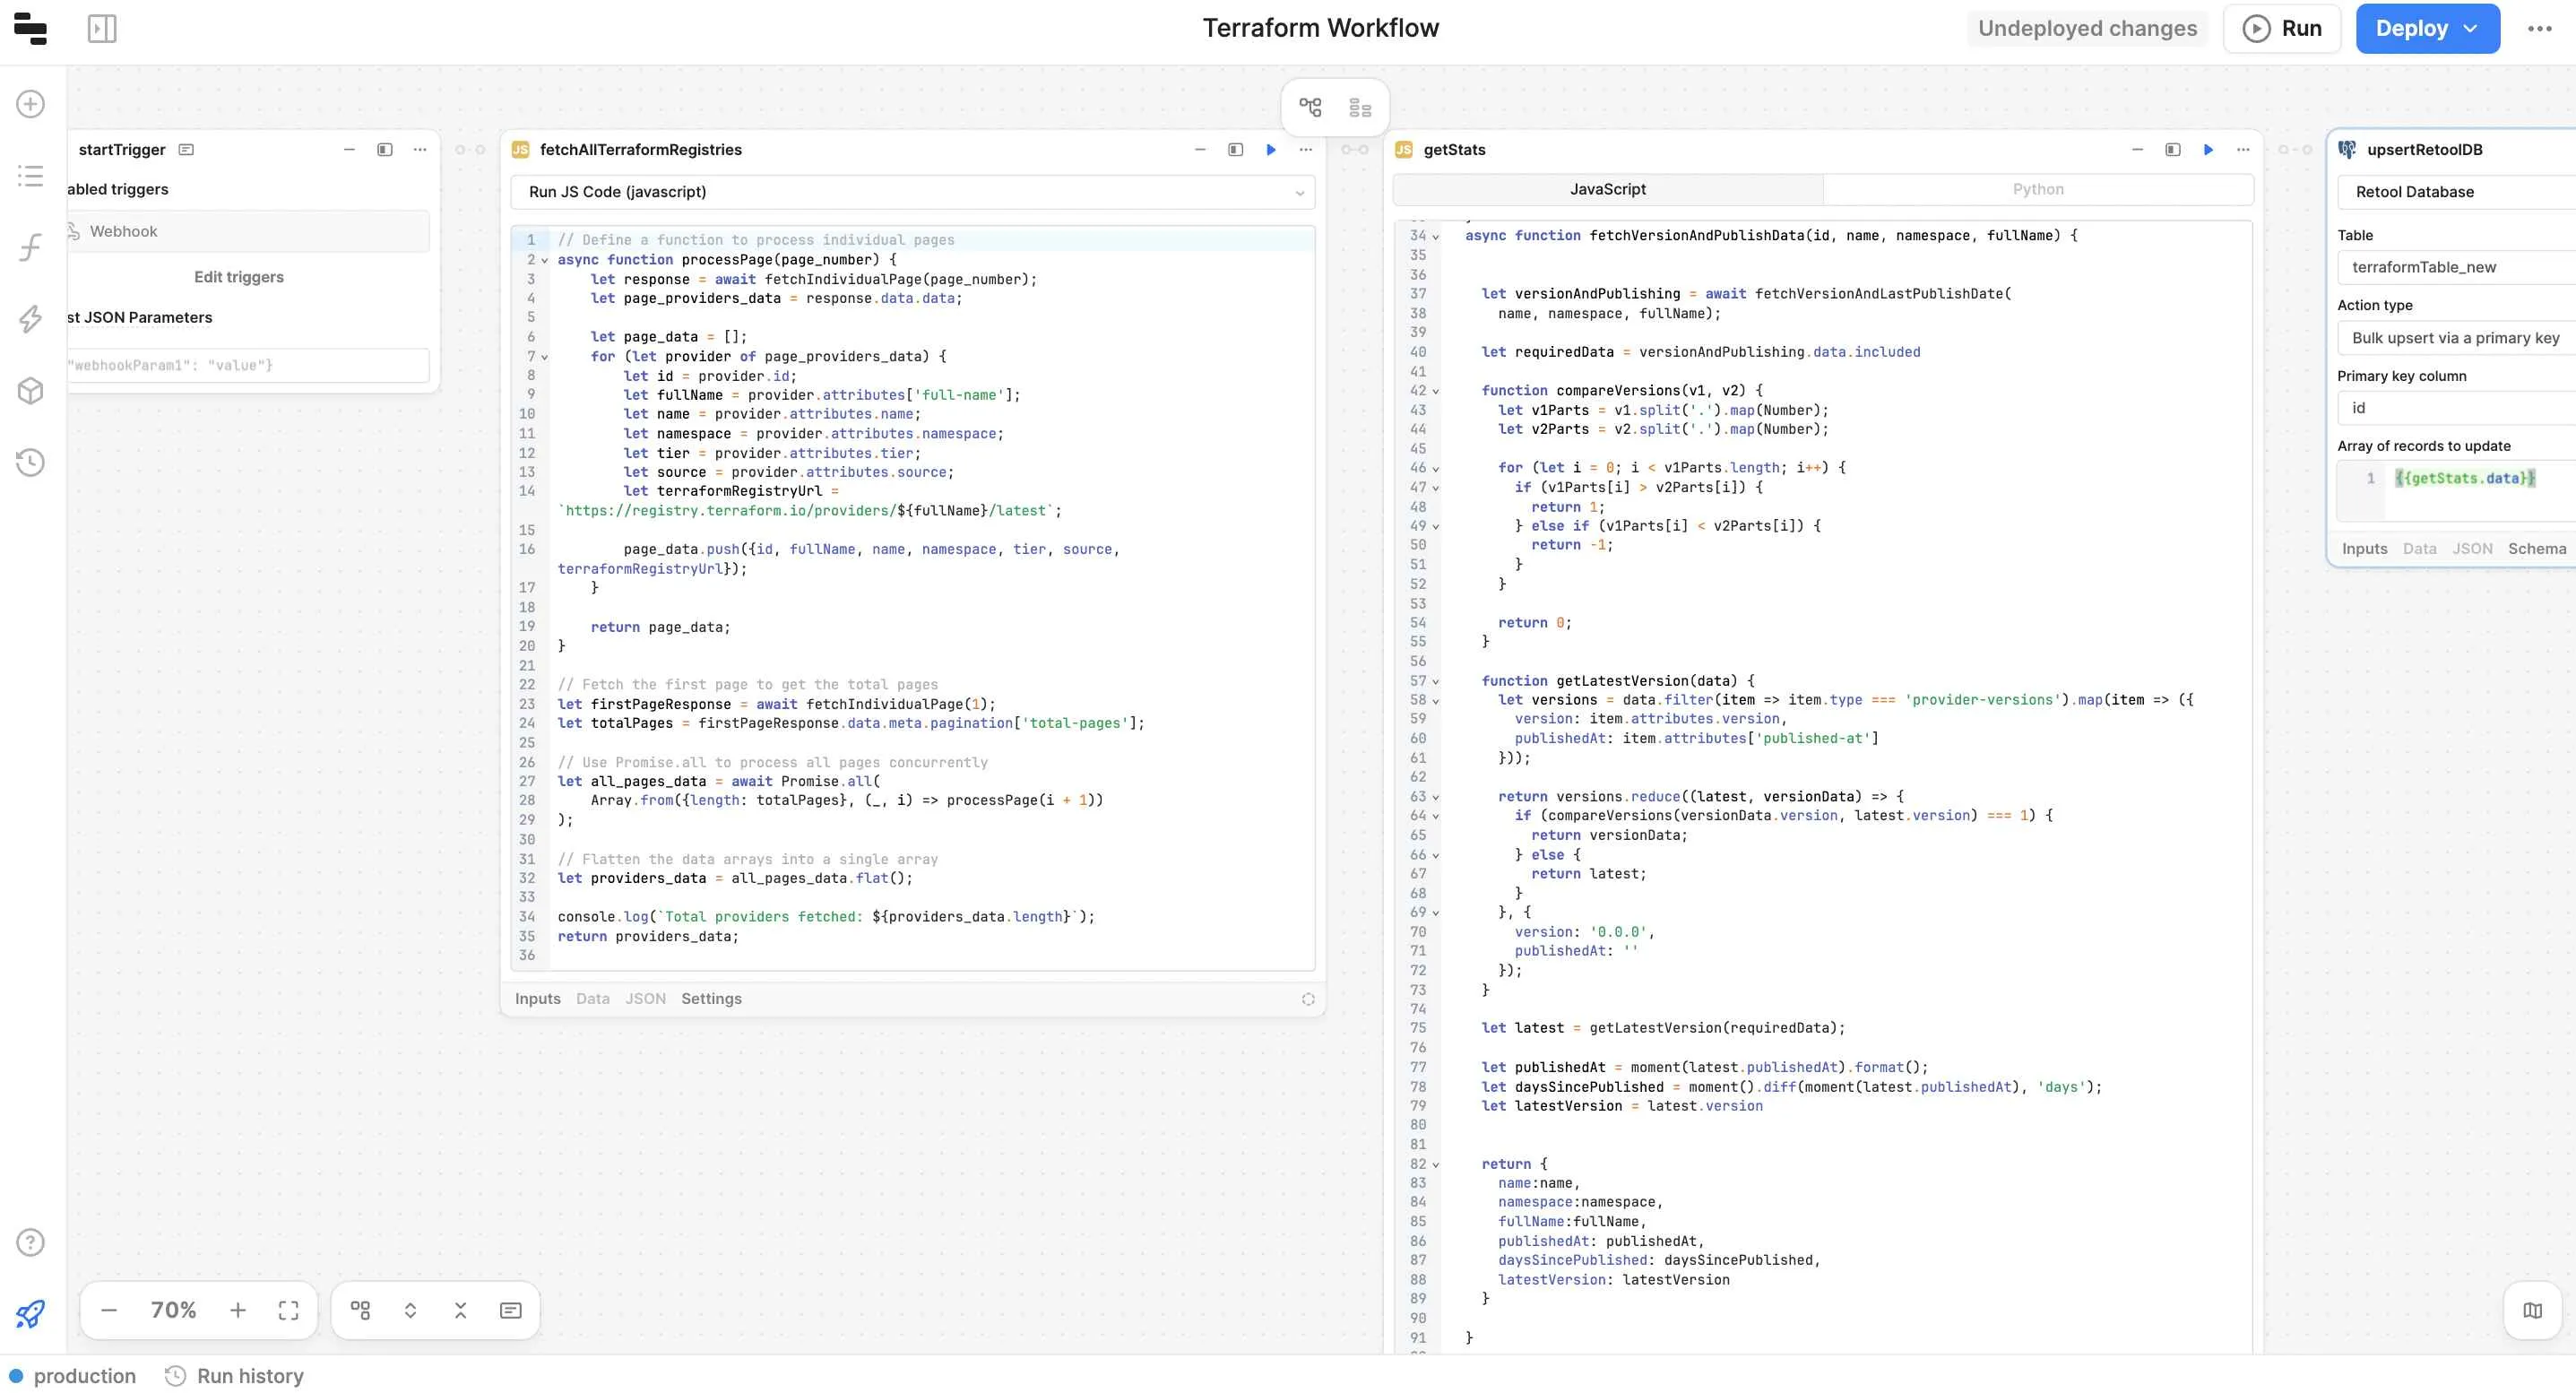The width and height of the screenshot is (2576, 1393).
Task: Zoom in the canvas with plus
Action: [x=238, y=1310]
